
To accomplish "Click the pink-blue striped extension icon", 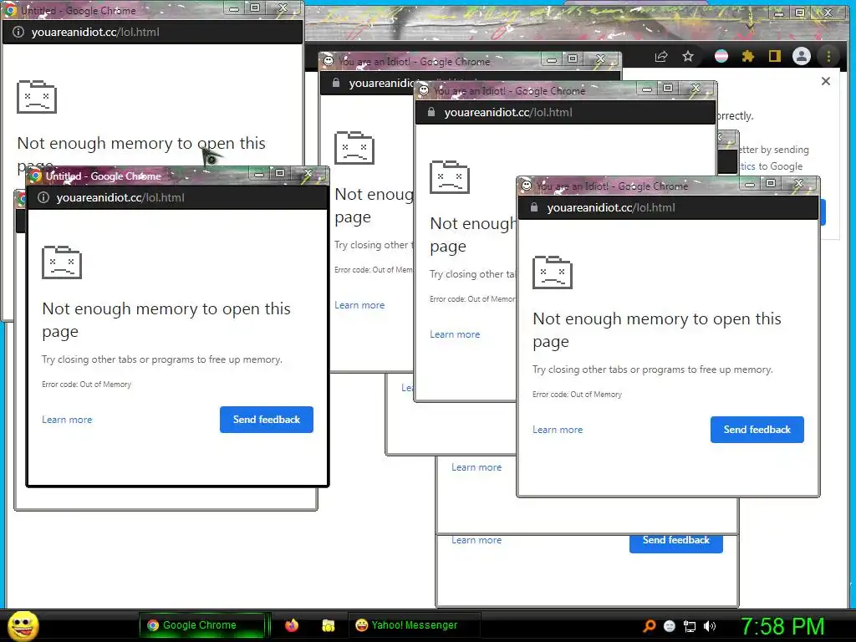I will point(721,56).
